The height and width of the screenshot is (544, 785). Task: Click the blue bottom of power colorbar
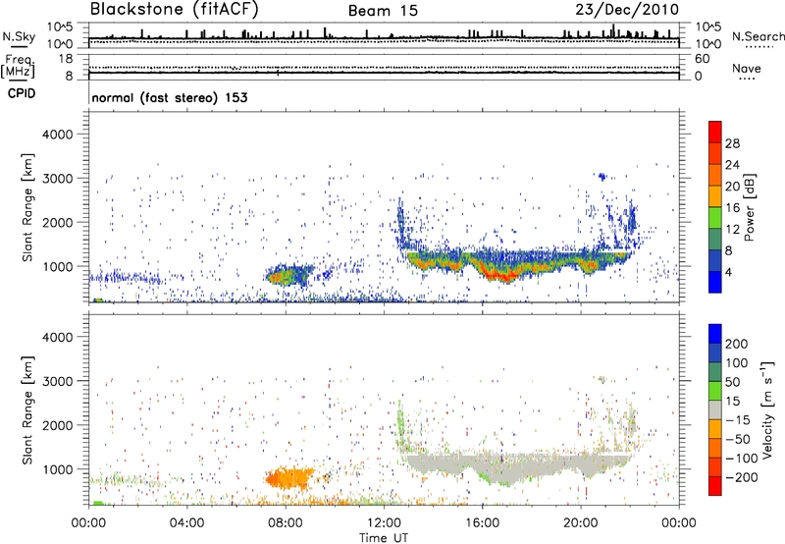[x=715, y=282]
